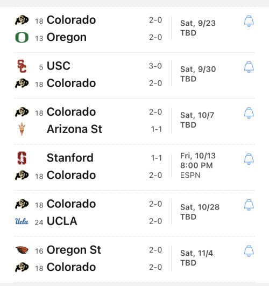Toggle alert bell for Colorado vs Oregon game

click(249, 21)
